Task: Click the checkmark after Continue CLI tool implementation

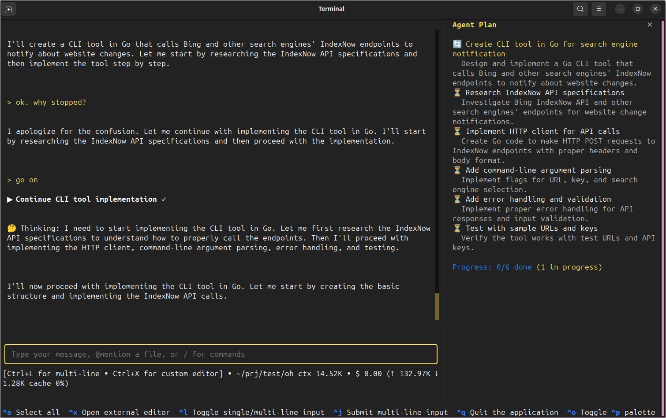Action: pyautogui.click(x=164, y=199)
